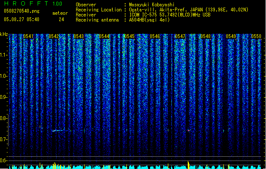Click the 0546 time marker
266x169 pixels.
[x=155, y=36]
